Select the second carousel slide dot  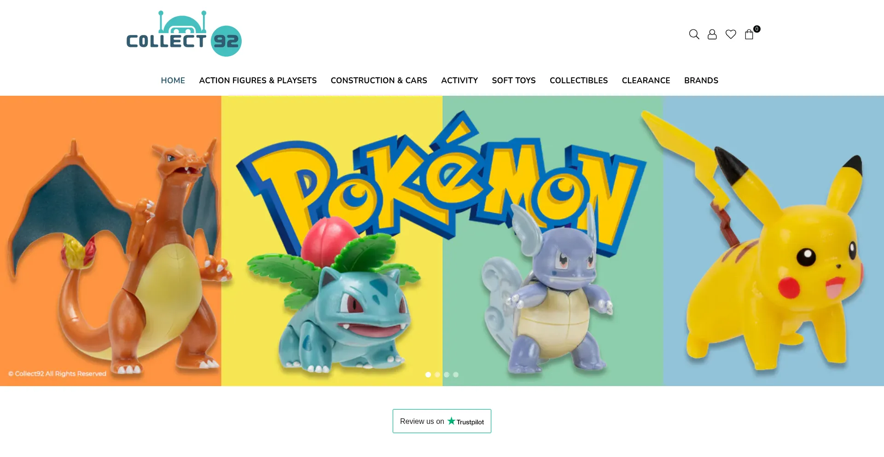437,375
